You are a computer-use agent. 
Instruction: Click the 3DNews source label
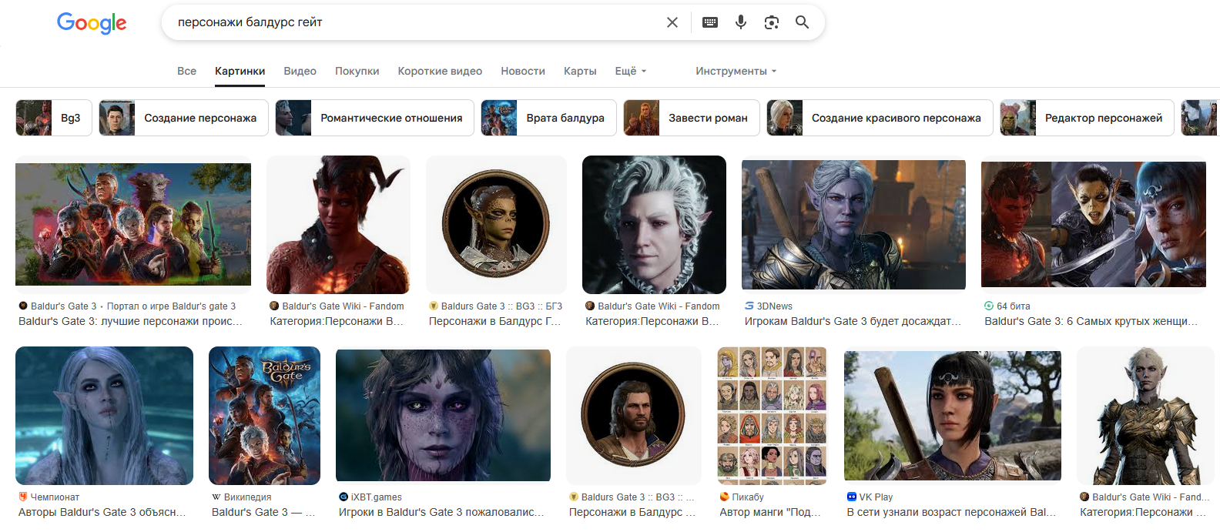pyautogui.click(x=769, y=306)
